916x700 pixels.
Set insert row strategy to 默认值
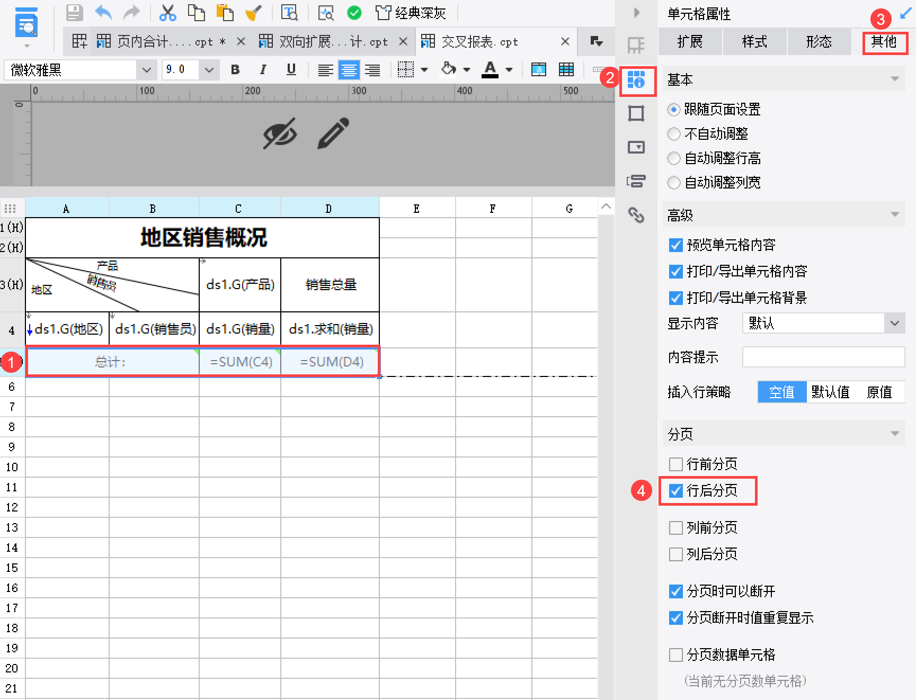pos(831,392)
